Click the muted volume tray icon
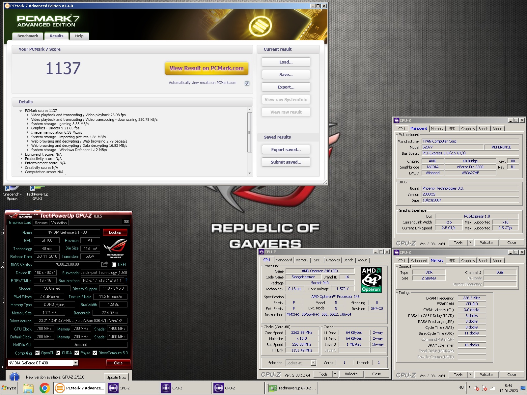 (x=477, y=388)
